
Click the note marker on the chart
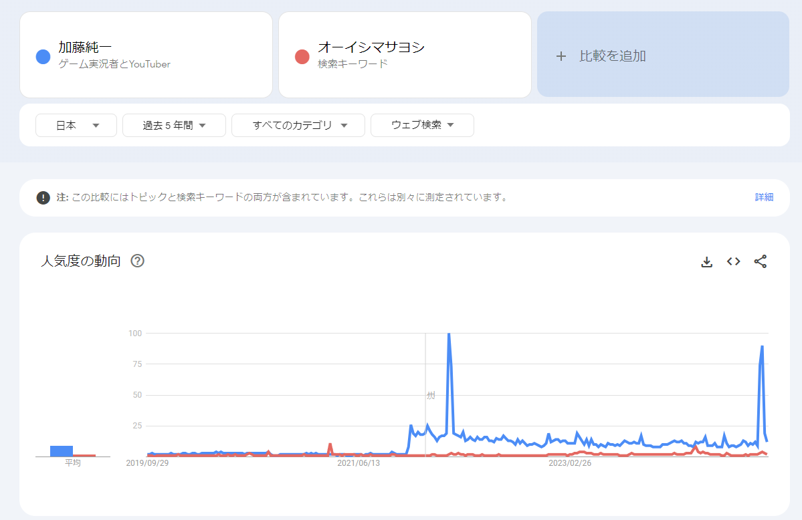coord(431,396)
